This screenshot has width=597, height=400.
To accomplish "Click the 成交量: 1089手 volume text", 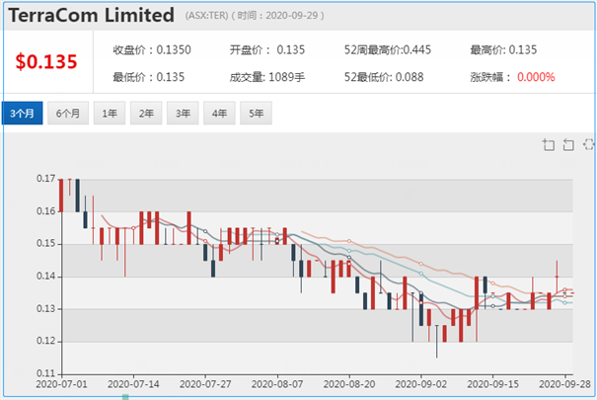I will [267, 77].
